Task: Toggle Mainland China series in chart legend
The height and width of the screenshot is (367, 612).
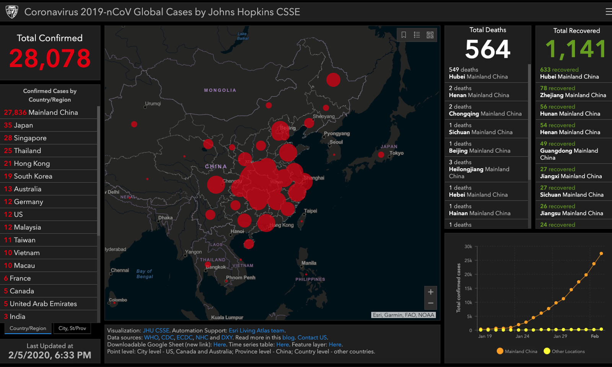Action: [x=517, y=351]
